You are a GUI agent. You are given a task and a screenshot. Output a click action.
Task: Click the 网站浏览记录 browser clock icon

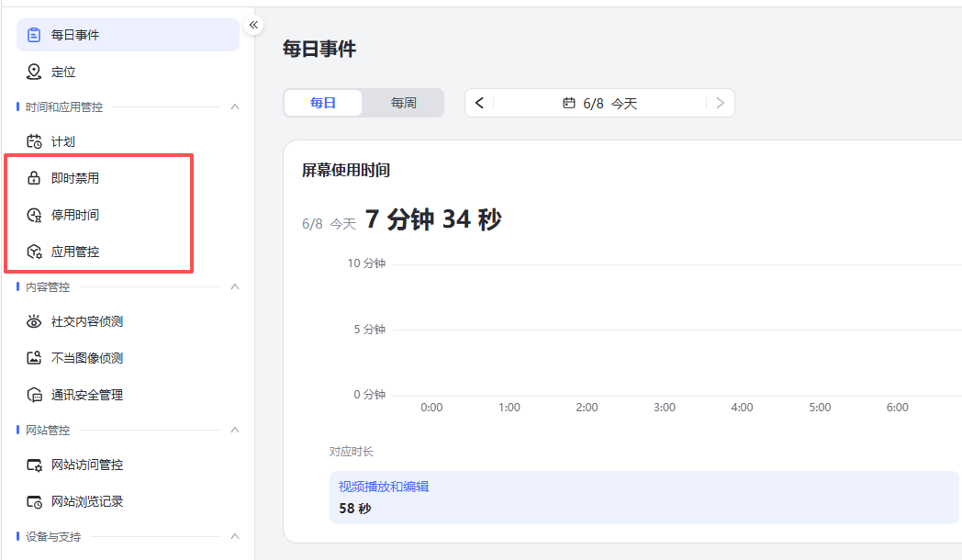(34, 502)
